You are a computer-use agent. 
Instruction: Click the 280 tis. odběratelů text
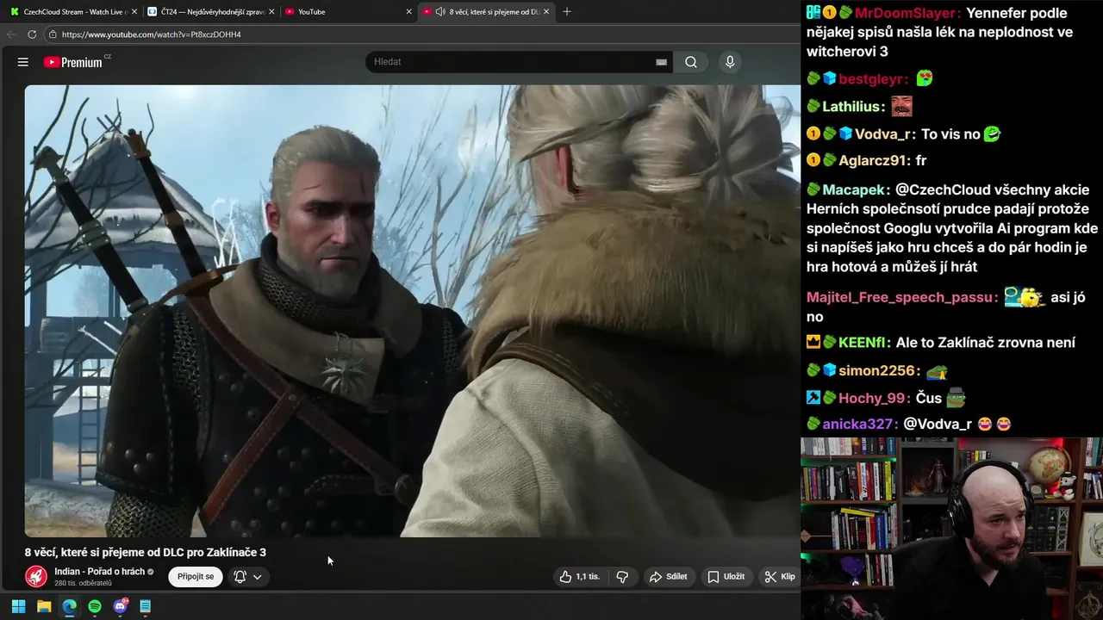[x=83, y=583]
